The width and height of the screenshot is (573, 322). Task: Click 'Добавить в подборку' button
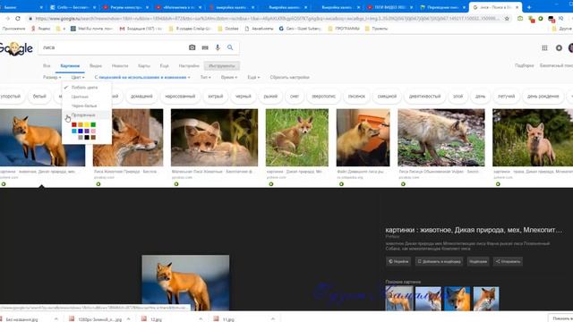coord(439,261)
